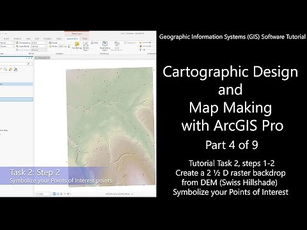Image resolution: width=307 pixels, height=230 pixels.
Task: Open the Resampling Type menu
Action: [105, 46]
